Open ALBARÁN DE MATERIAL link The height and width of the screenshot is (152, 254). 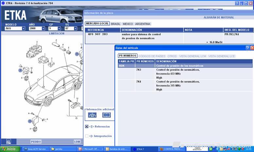pyautogui.click(x=219, y=17)
